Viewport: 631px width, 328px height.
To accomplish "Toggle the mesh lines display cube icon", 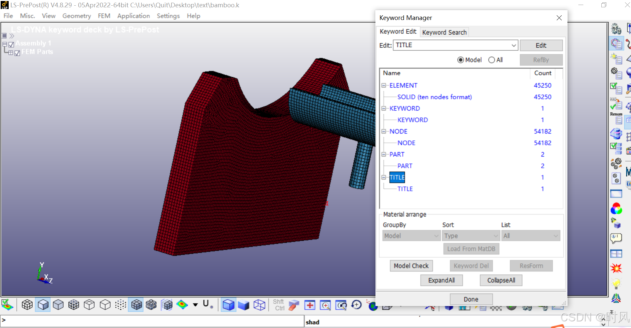I will [27, 305].
